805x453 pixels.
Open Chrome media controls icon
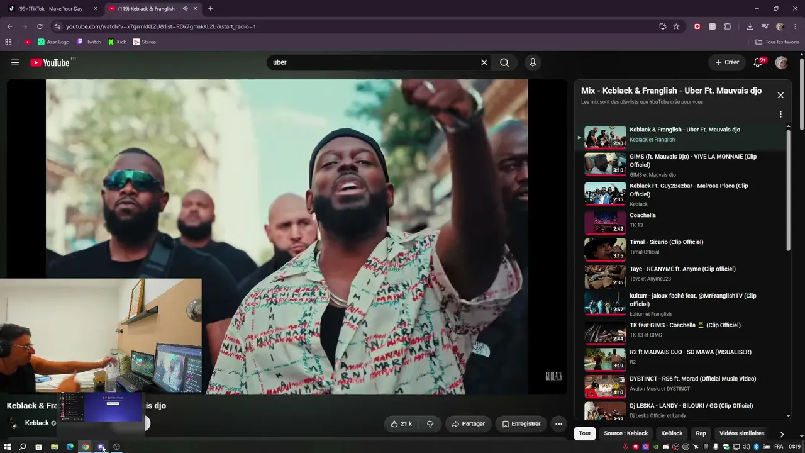tap(765, 26)
